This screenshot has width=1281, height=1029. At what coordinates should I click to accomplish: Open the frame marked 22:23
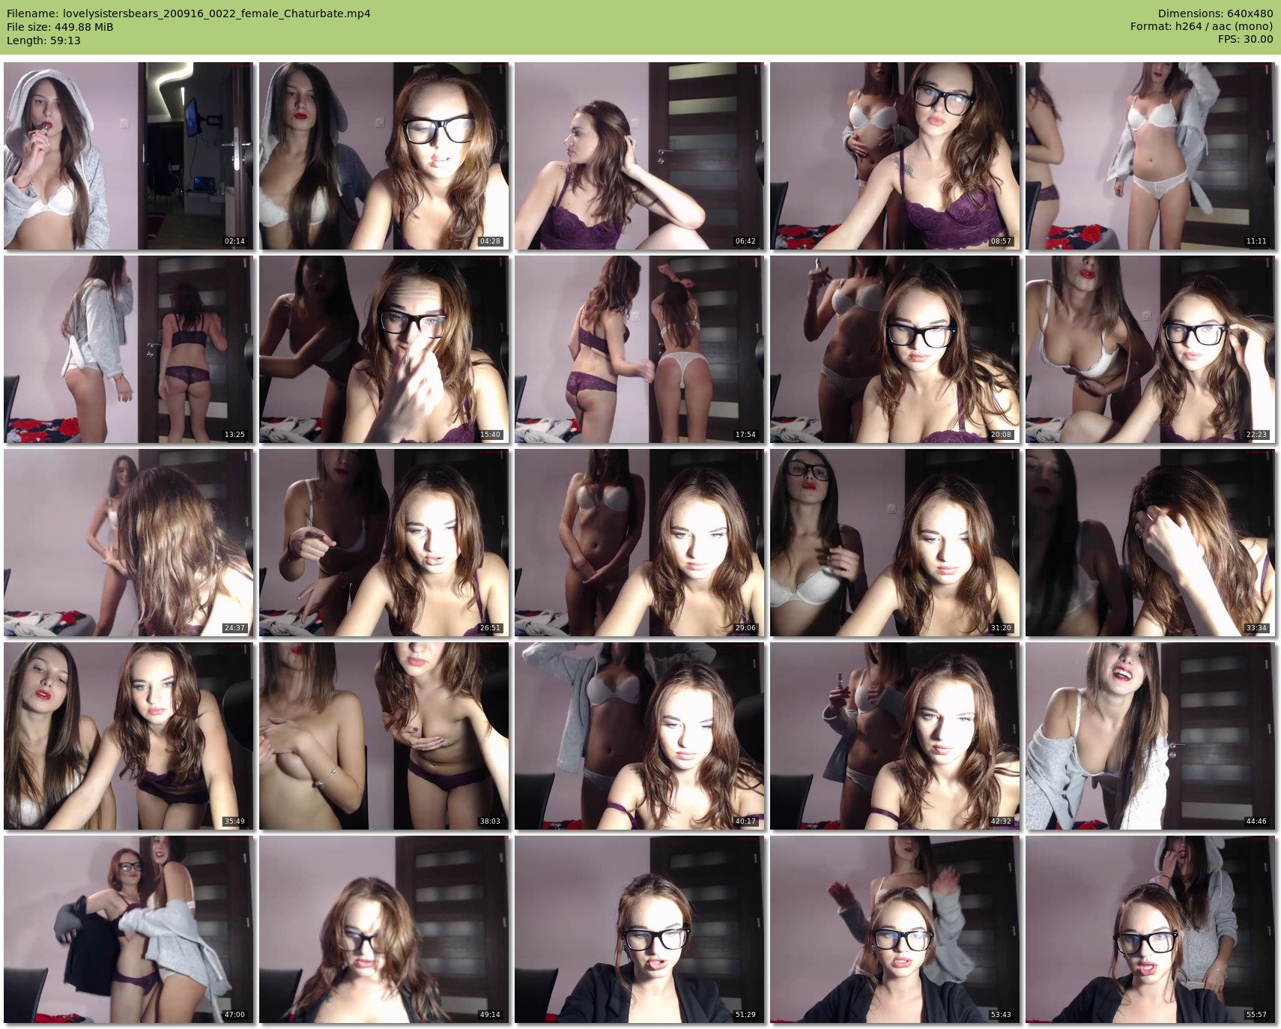pyautogui.click(x=1150, y=349)
